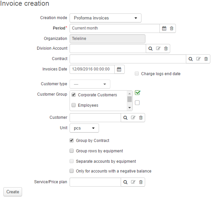Image resolution: width=211 pixels, height=197 pixels.
Task: Focus the Division Account input field
Action: [x=108, y=48]
